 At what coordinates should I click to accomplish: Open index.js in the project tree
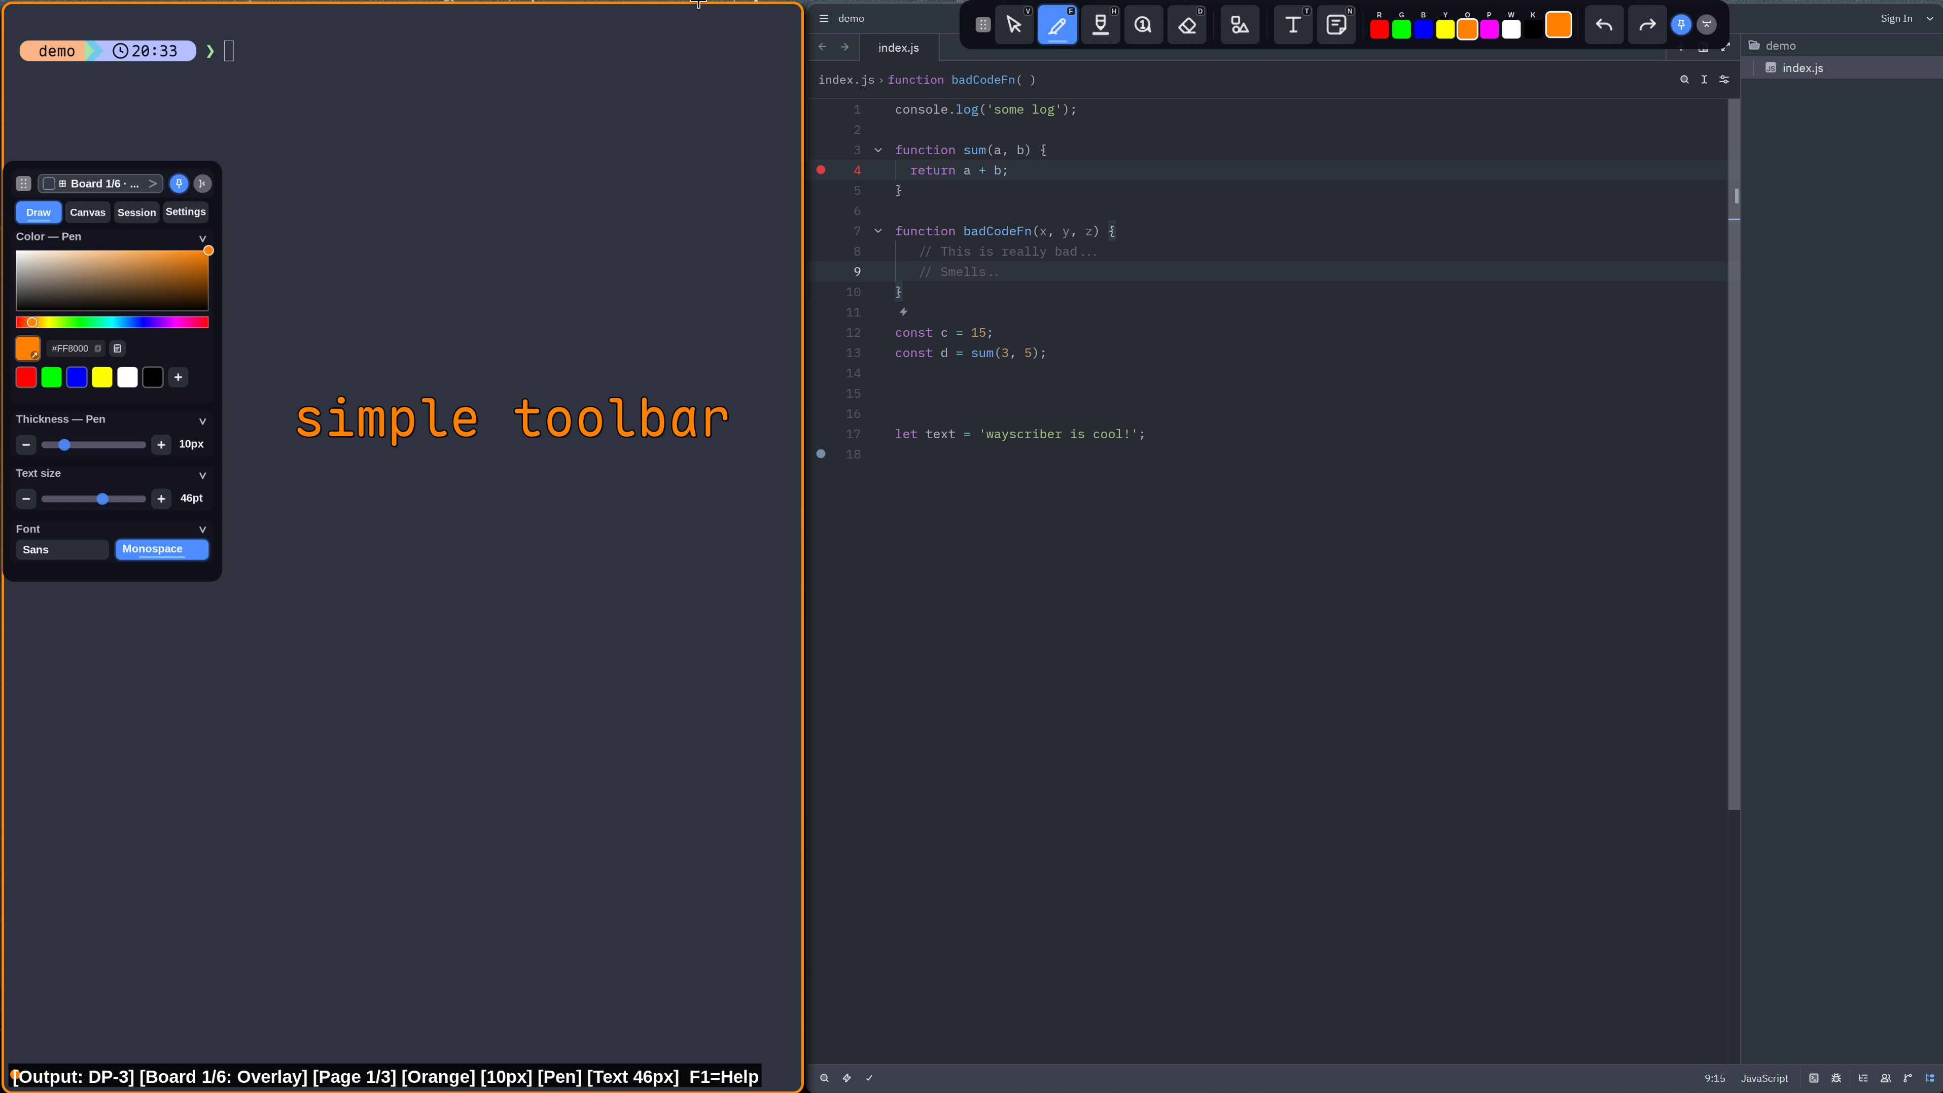tap(1841, 68)
